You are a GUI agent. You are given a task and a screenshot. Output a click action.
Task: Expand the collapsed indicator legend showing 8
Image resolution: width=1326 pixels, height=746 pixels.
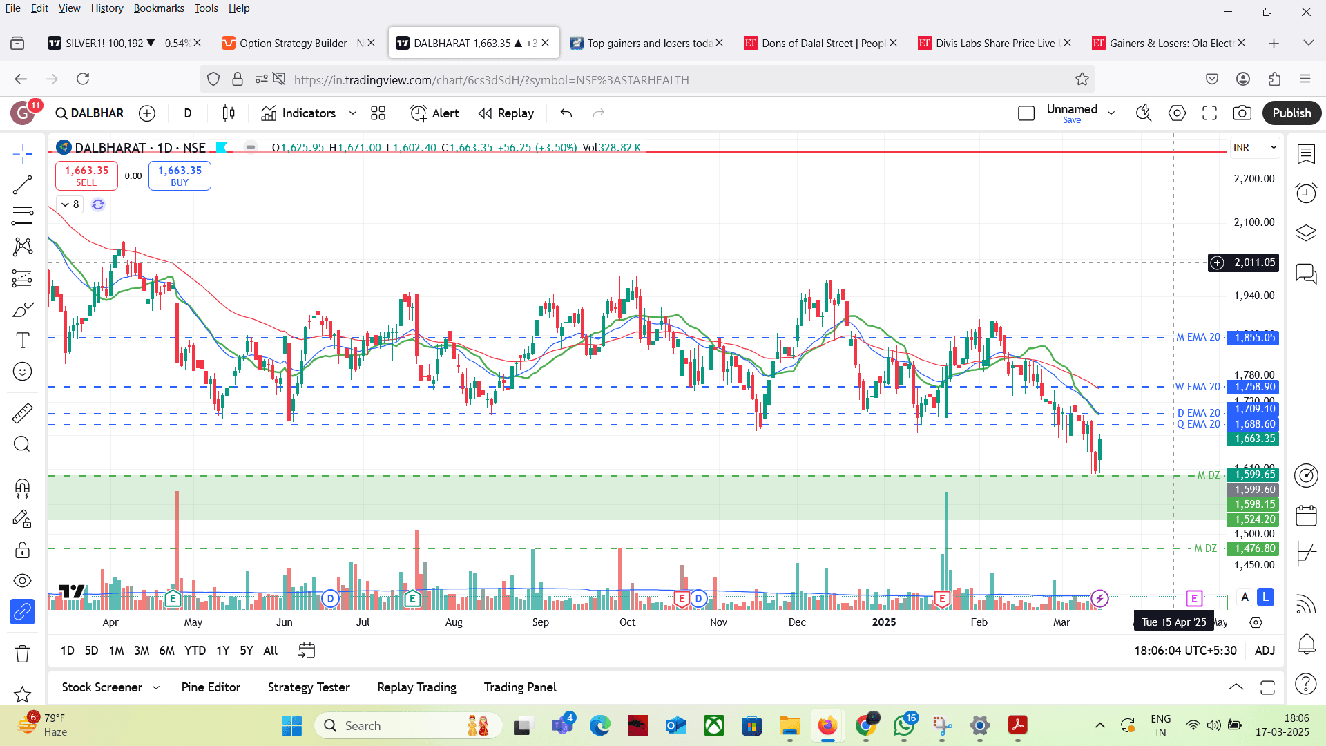pos(70,204)
